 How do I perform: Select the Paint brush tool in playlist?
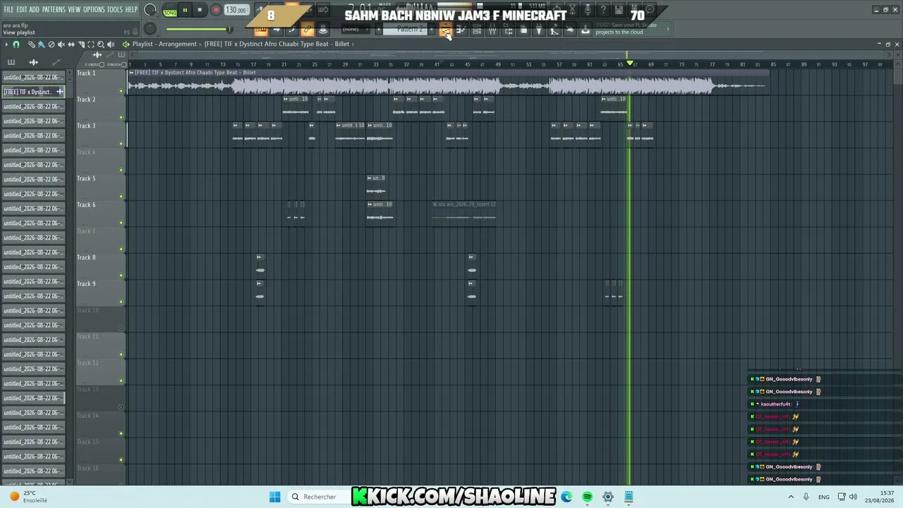pos(41,44)
